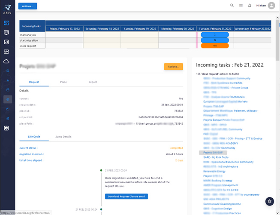Open SAFE - Op Risk Tools link
Image resolution: width=280 pixels, height=215 pixels.
pyautogui.click(x=216, y=157)
